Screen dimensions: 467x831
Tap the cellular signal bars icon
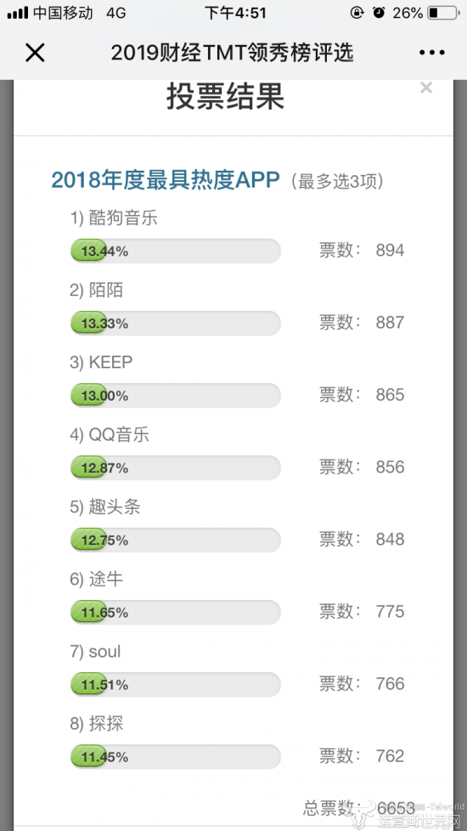click(18, 13)
